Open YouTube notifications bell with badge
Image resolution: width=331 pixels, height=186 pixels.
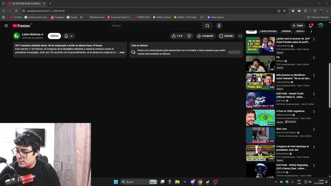pos(311,26)
